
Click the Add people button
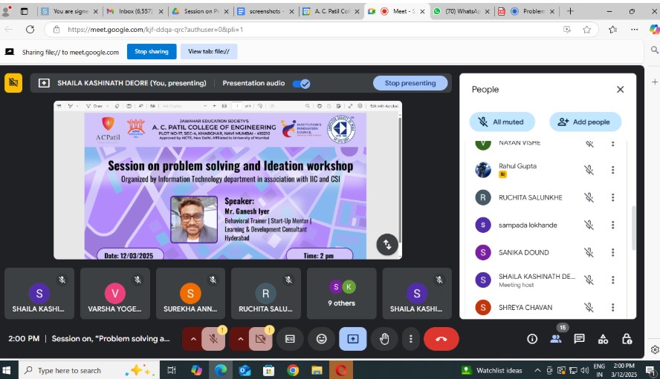tap(585, 122)
